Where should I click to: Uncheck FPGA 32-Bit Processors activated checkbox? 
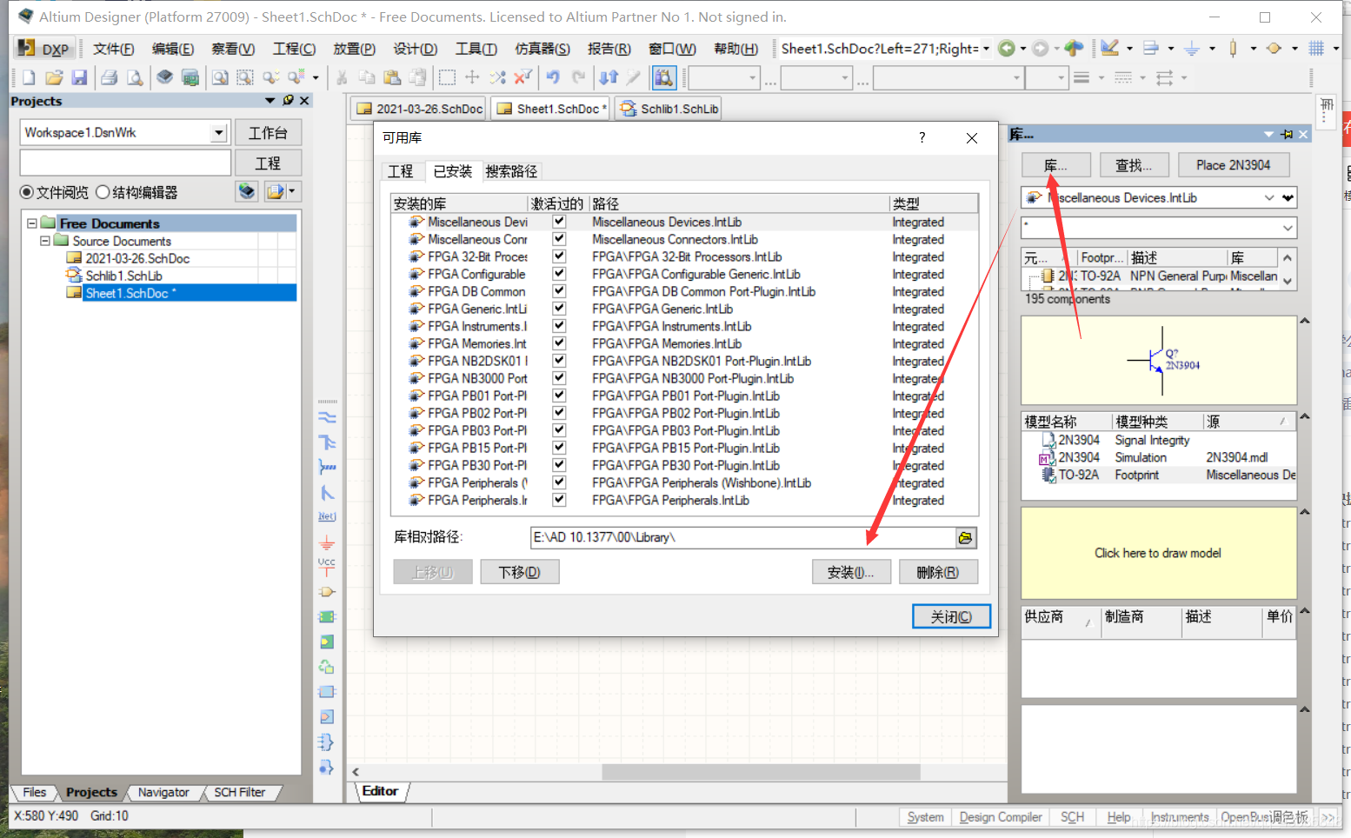pyautogui.click(x=559, y=256)
